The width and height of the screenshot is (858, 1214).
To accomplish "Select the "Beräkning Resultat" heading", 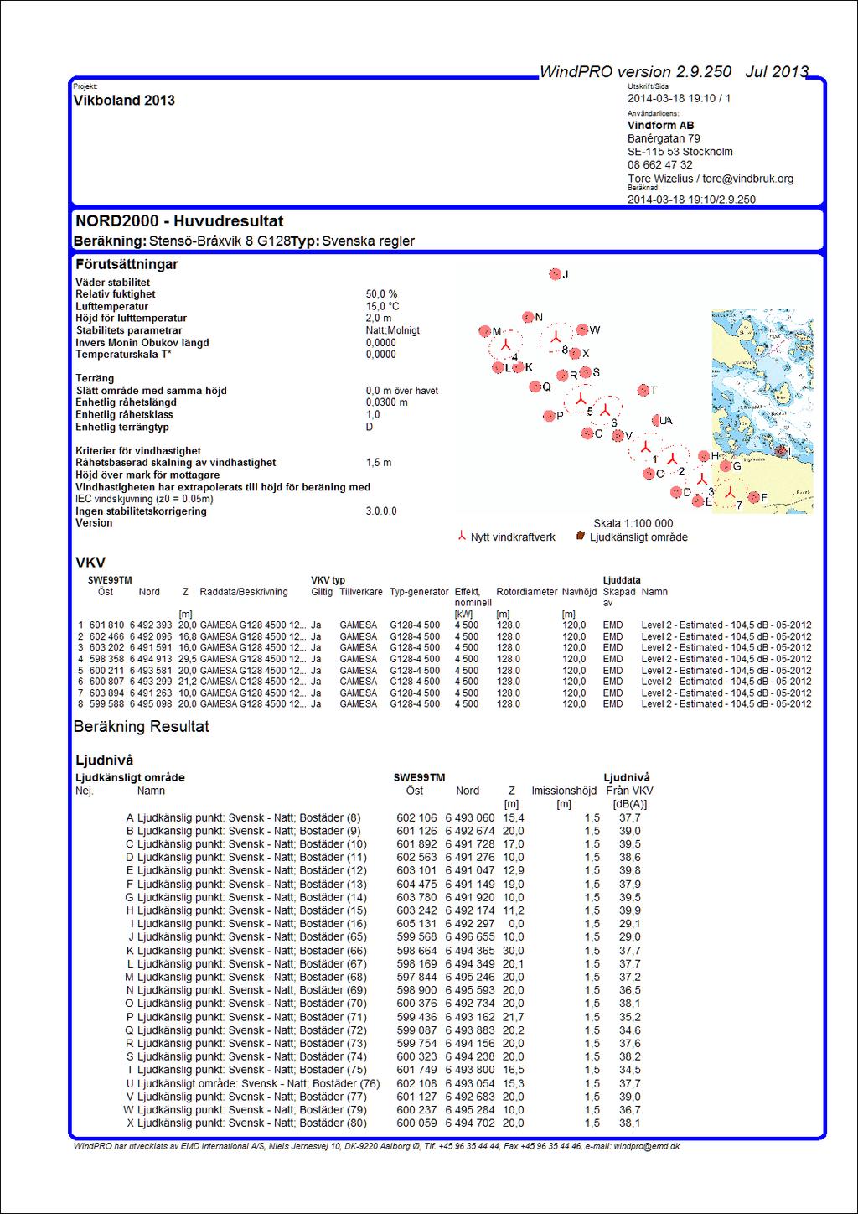I will pos(142,727).
